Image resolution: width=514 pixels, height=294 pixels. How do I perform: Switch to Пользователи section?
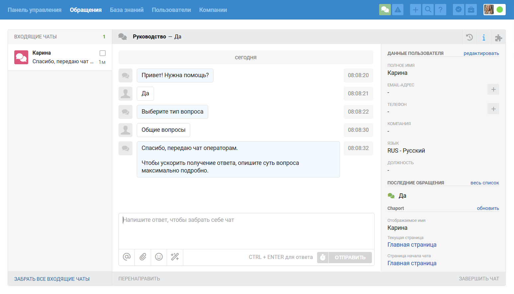pyautogui.click(x=171, y=10)
